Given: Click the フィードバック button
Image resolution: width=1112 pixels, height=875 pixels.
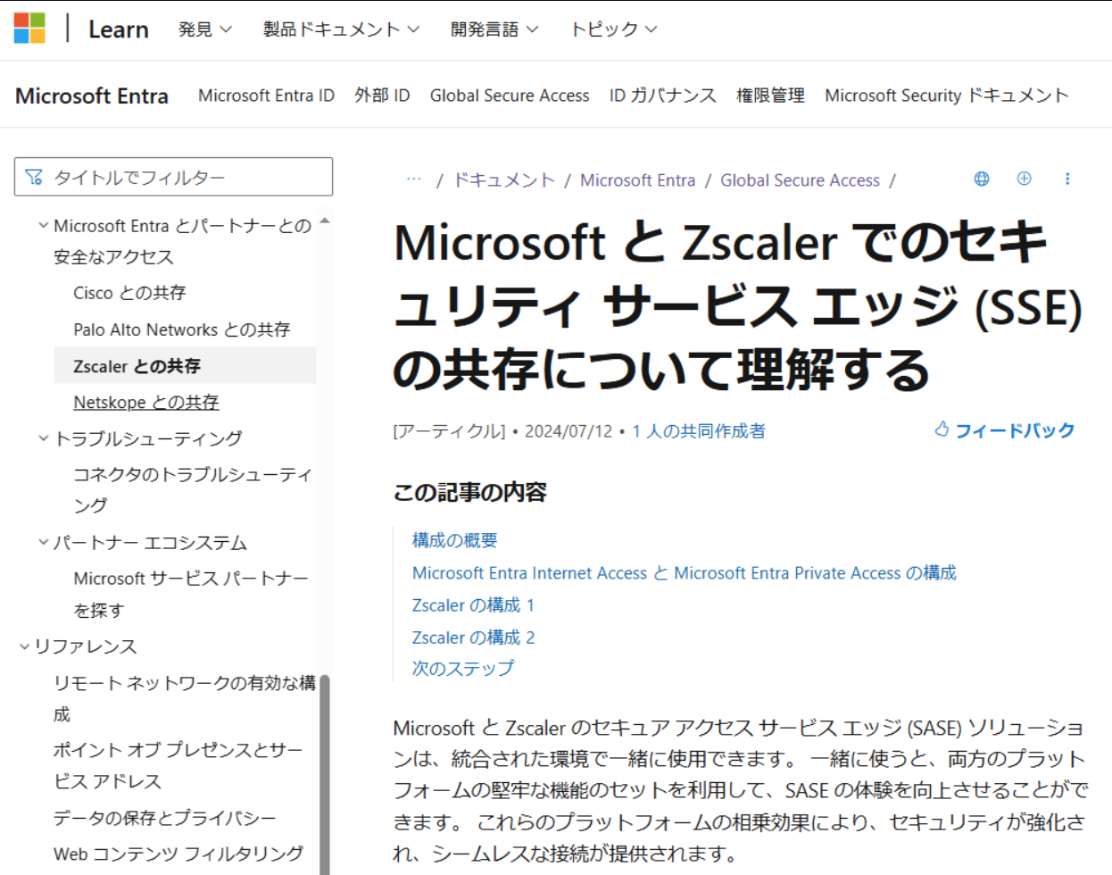Looking at the screenshot, I should 1005,430.
